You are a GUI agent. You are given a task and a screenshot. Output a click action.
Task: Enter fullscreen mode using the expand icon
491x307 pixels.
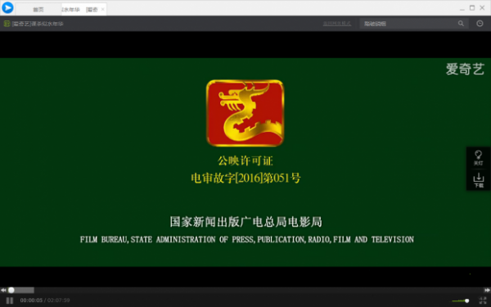tap(483, 300)
